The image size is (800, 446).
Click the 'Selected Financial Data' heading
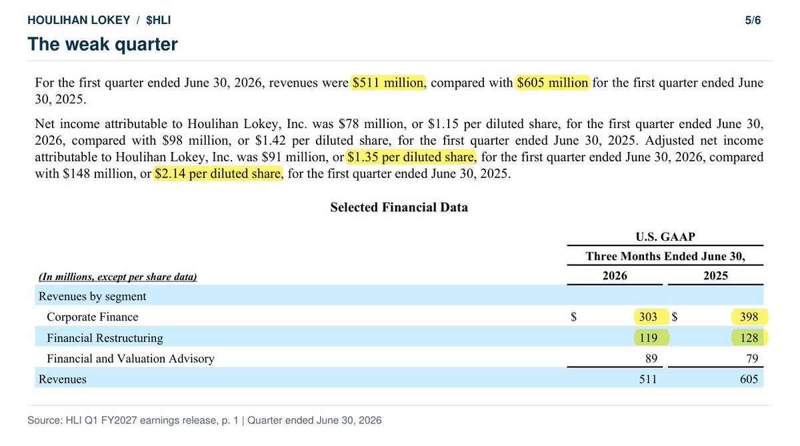(x=399, y=207)
